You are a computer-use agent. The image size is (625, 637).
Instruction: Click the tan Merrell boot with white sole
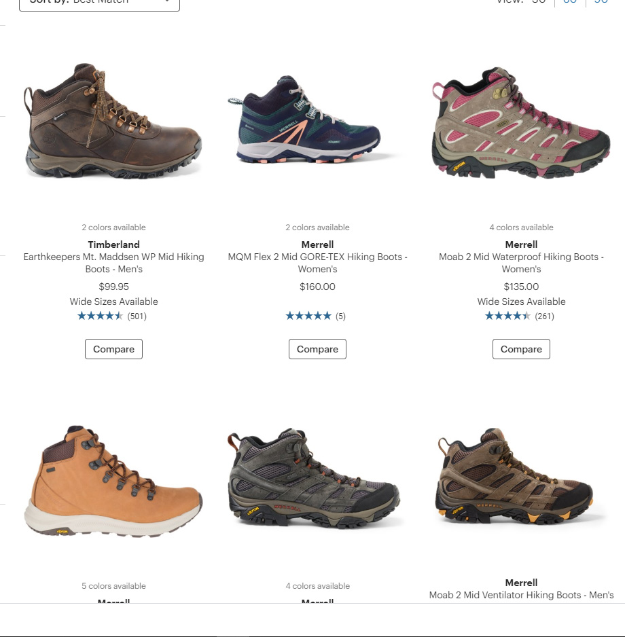[x=113, y=481]
